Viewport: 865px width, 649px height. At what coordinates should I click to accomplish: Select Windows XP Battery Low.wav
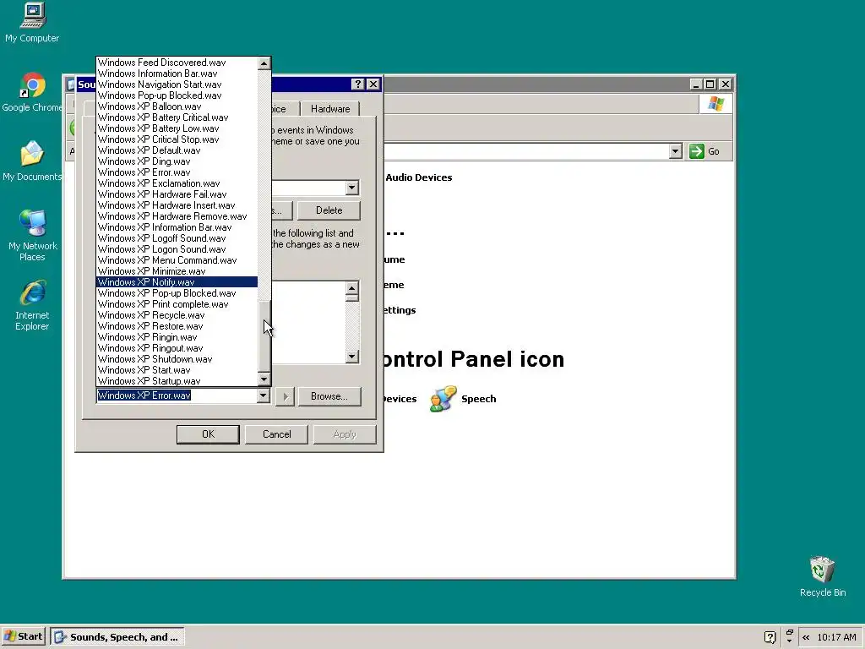click(x=177, y=128)
